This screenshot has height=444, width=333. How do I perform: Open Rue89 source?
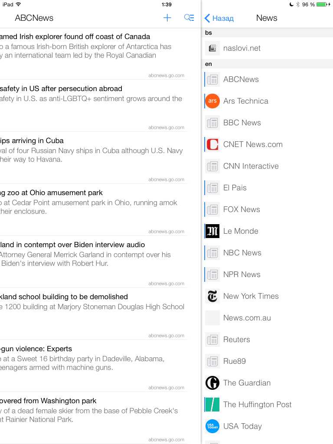point(267,361)
